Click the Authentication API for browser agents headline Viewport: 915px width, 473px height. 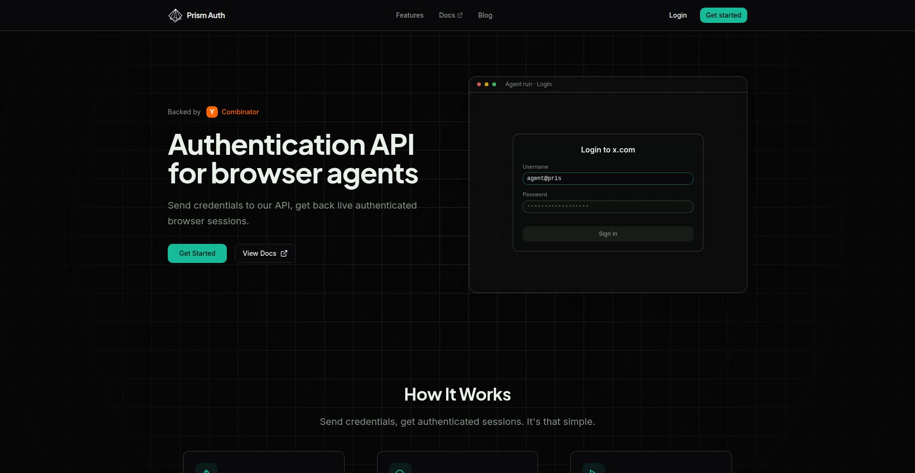pos(293,159)
